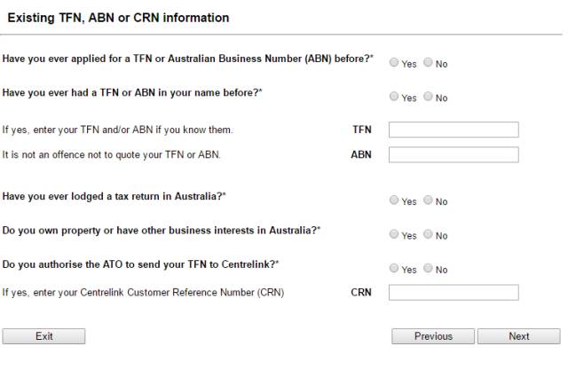568x370 pixels.
Task: Click the Existing TFN, ABN or CRN information heading
Action: click(118, 18)
